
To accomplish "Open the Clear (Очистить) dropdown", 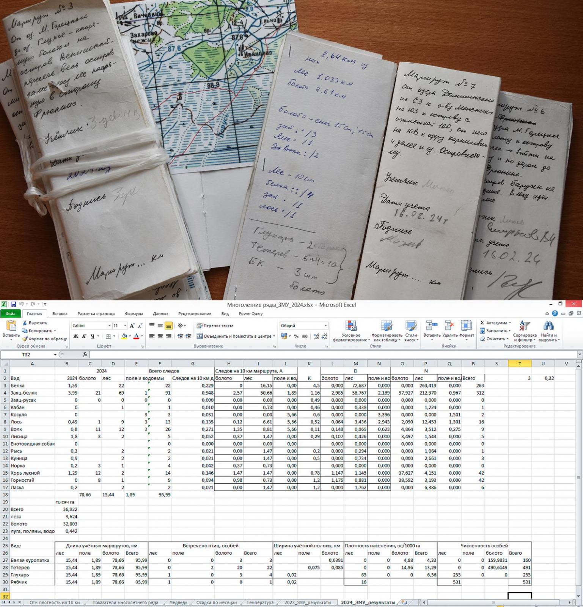I will coord(494,339).
